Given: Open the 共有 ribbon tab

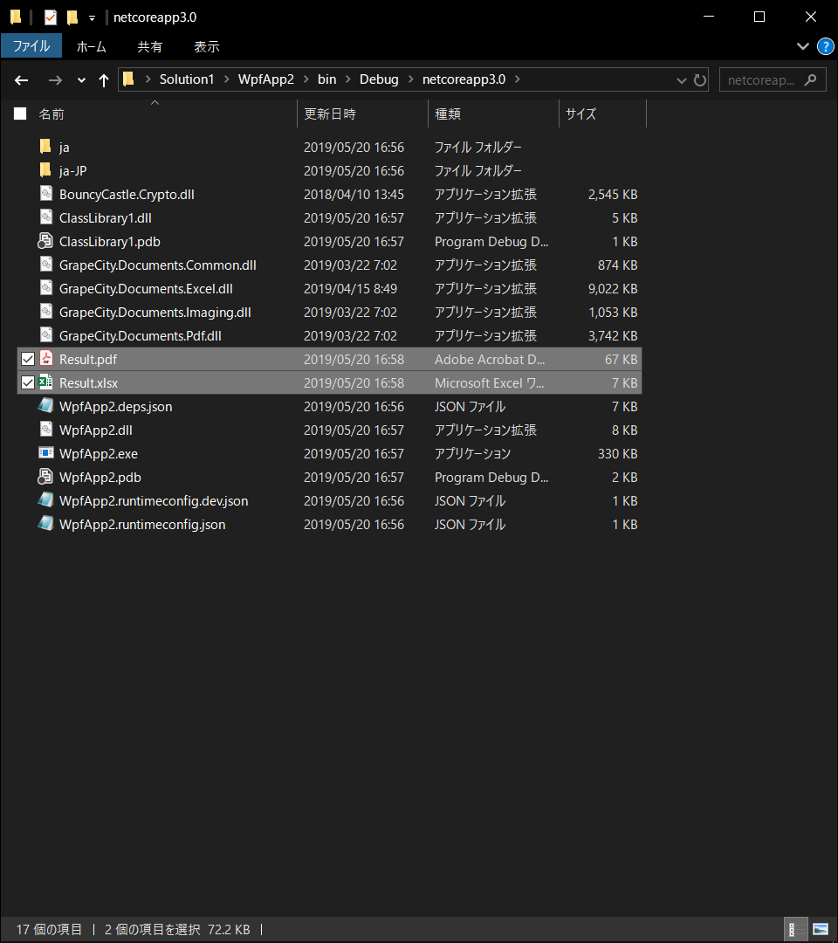Looking at the screenshot, I should tap(149, 46).
